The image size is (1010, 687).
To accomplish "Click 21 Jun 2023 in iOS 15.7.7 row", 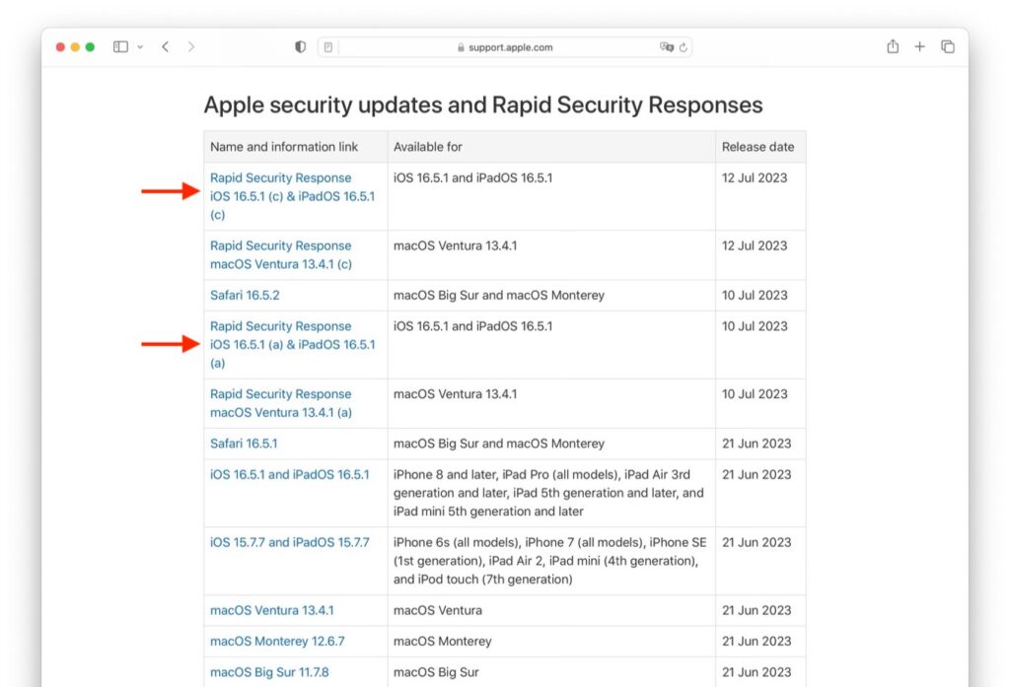I will pyautogui.click(x=757, y=542).
